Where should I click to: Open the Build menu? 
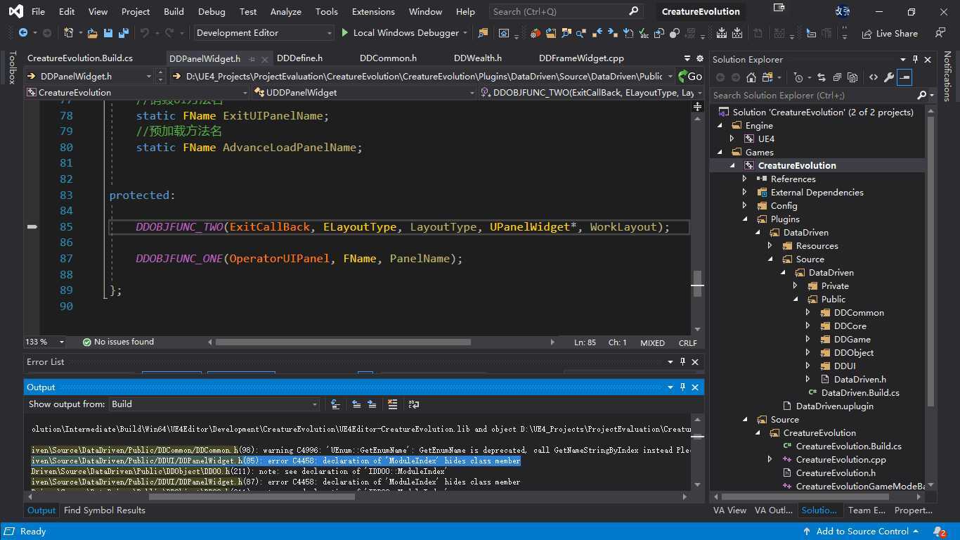174,11
